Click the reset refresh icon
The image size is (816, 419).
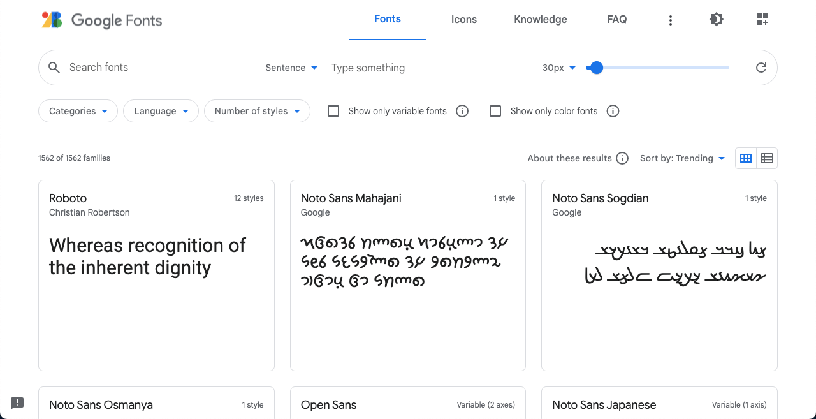[761, 68]
